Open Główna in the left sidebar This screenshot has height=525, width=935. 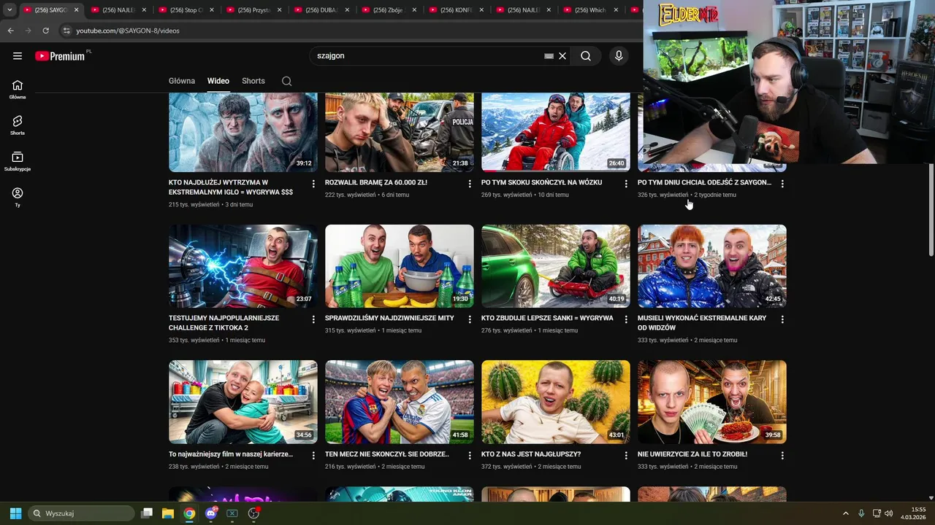pyautogui.click(x=18, y=90)
